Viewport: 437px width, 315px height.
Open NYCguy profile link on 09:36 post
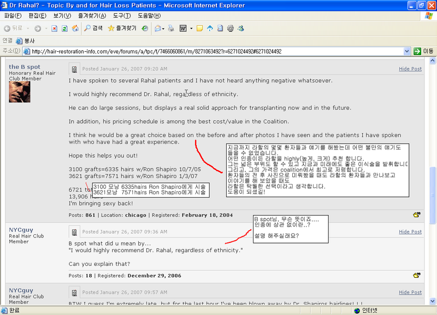click(21, 230)
